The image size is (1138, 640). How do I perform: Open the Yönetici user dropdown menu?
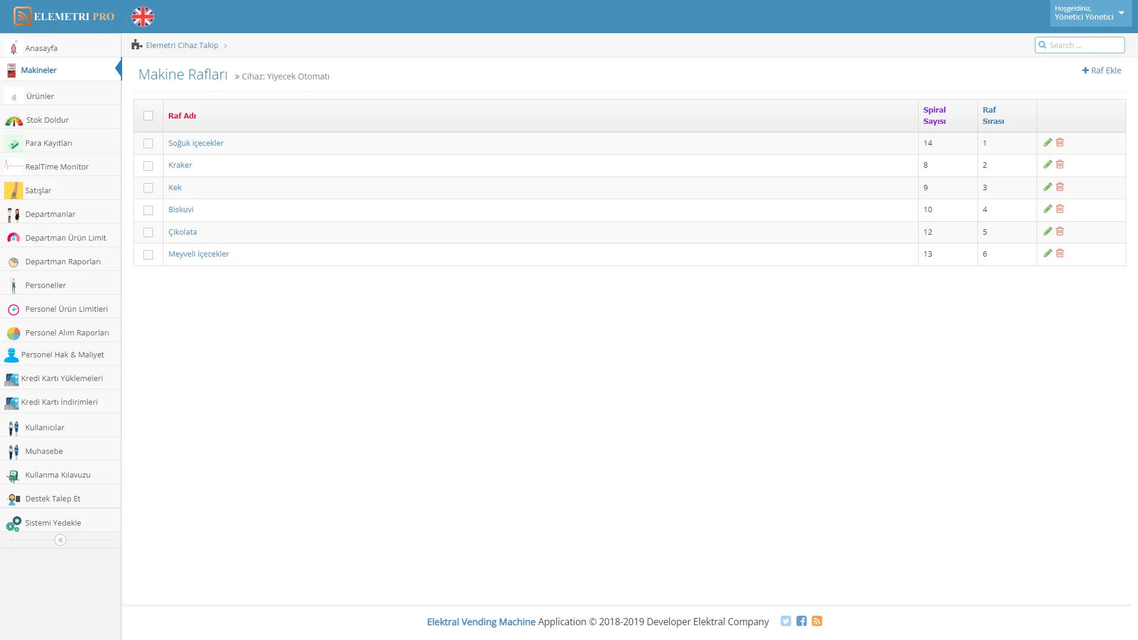pos(1090,13)
